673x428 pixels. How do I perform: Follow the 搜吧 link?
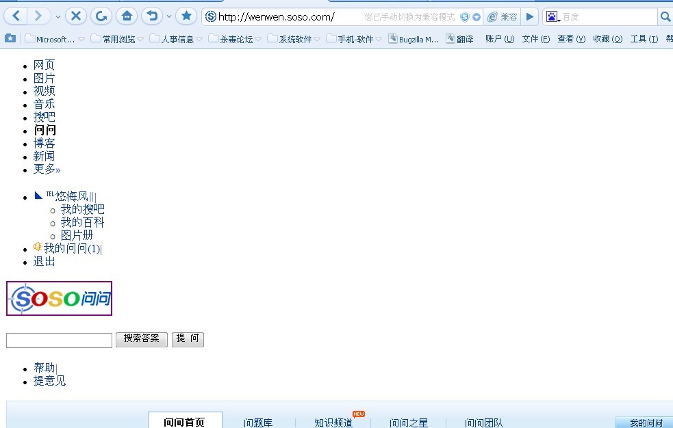(45, 117)
